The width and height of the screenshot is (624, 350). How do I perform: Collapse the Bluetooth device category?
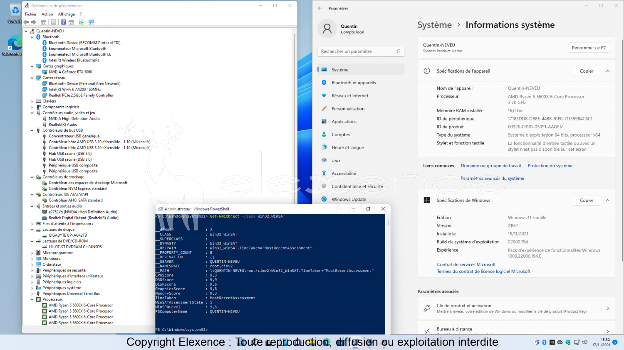coord(32,37)
